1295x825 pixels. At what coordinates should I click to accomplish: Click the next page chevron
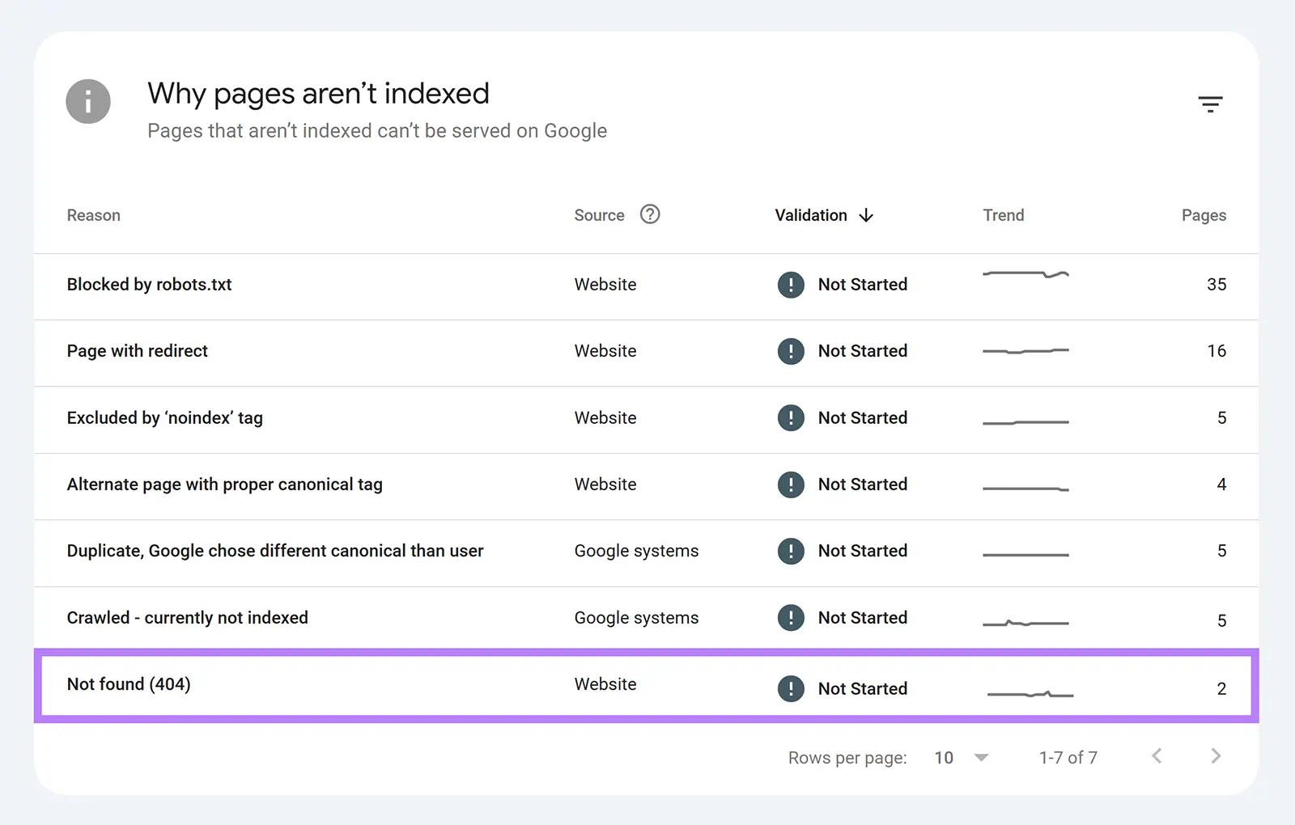coord(1216,756)
